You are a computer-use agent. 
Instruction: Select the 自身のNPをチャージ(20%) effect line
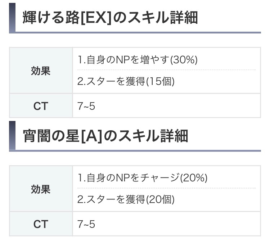(x=143, y=178)
